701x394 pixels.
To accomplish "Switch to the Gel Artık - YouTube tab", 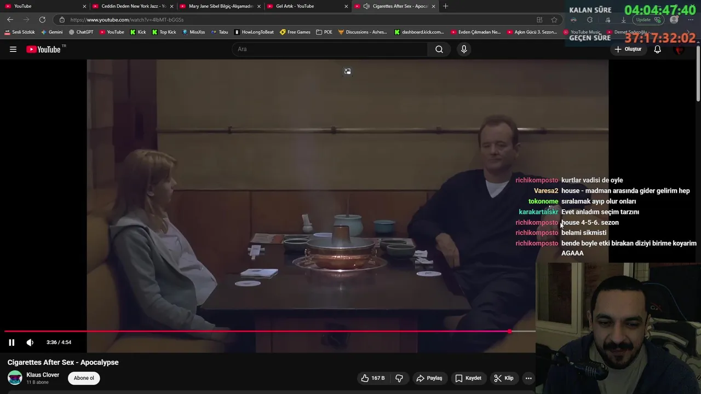I will [307, 6].
